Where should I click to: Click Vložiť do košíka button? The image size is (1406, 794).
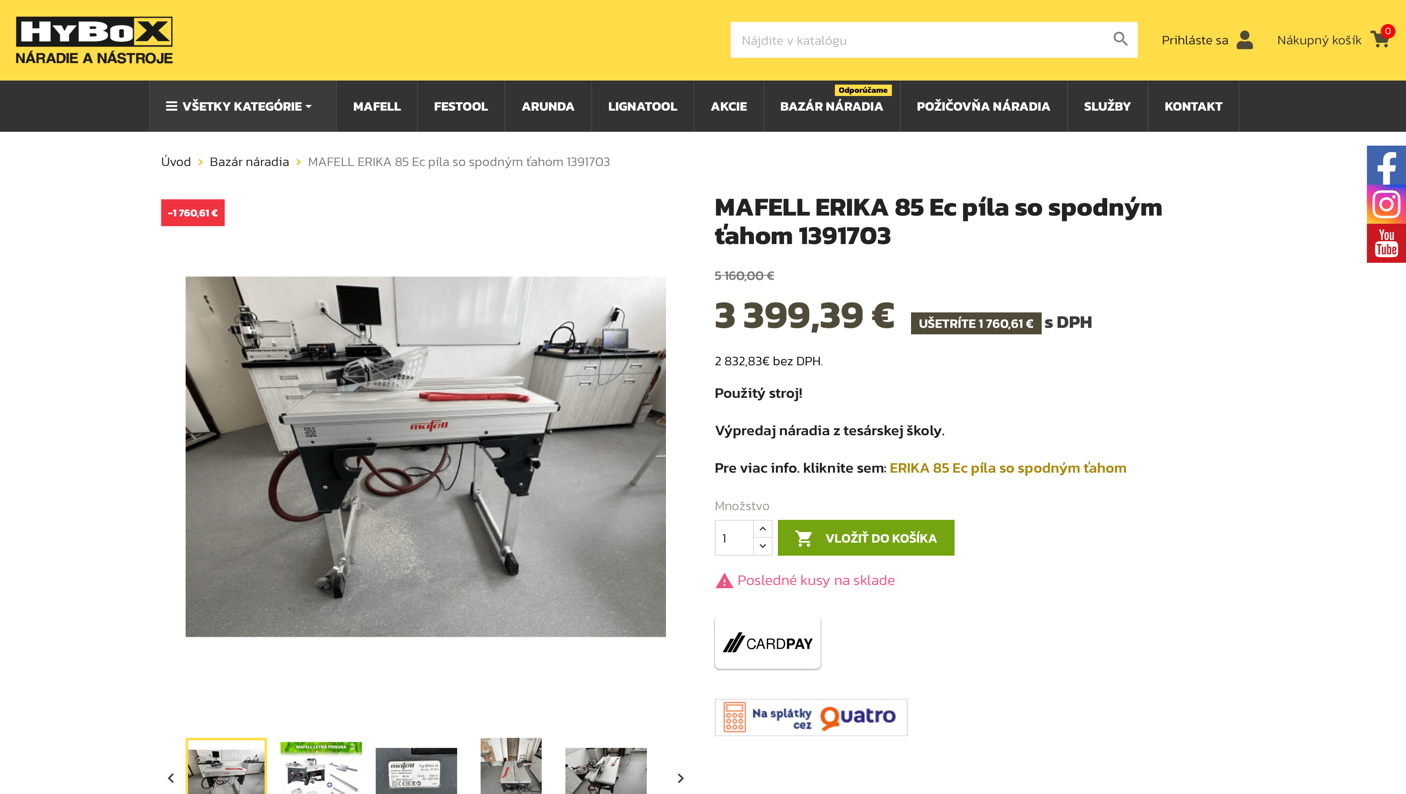click(x=866, y=538)
